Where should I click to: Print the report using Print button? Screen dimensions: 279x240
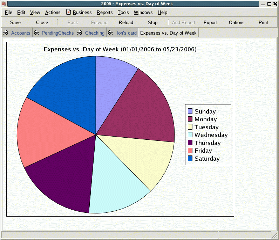263,22
